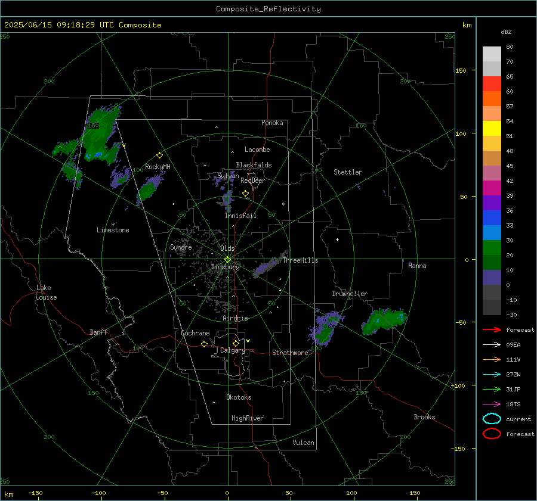This screenshot has width=537, height=501.
Task: Click the Banff label on the map
Action: tap(98, 332)
